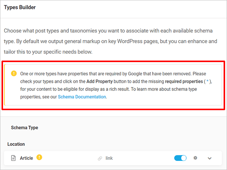Click the yellow warning icon in the notice

(x=14, y=73)
